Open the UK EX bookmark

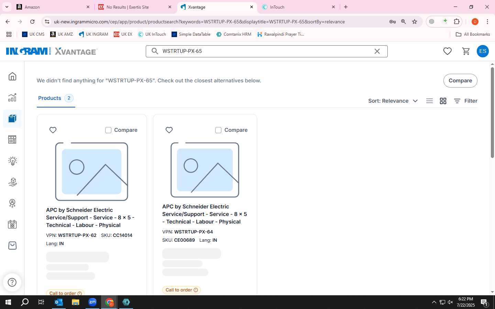point(123,34)
